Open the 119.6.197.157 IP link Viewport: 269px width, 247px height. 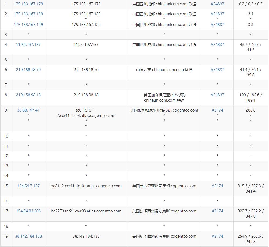[x=28, y=45]
